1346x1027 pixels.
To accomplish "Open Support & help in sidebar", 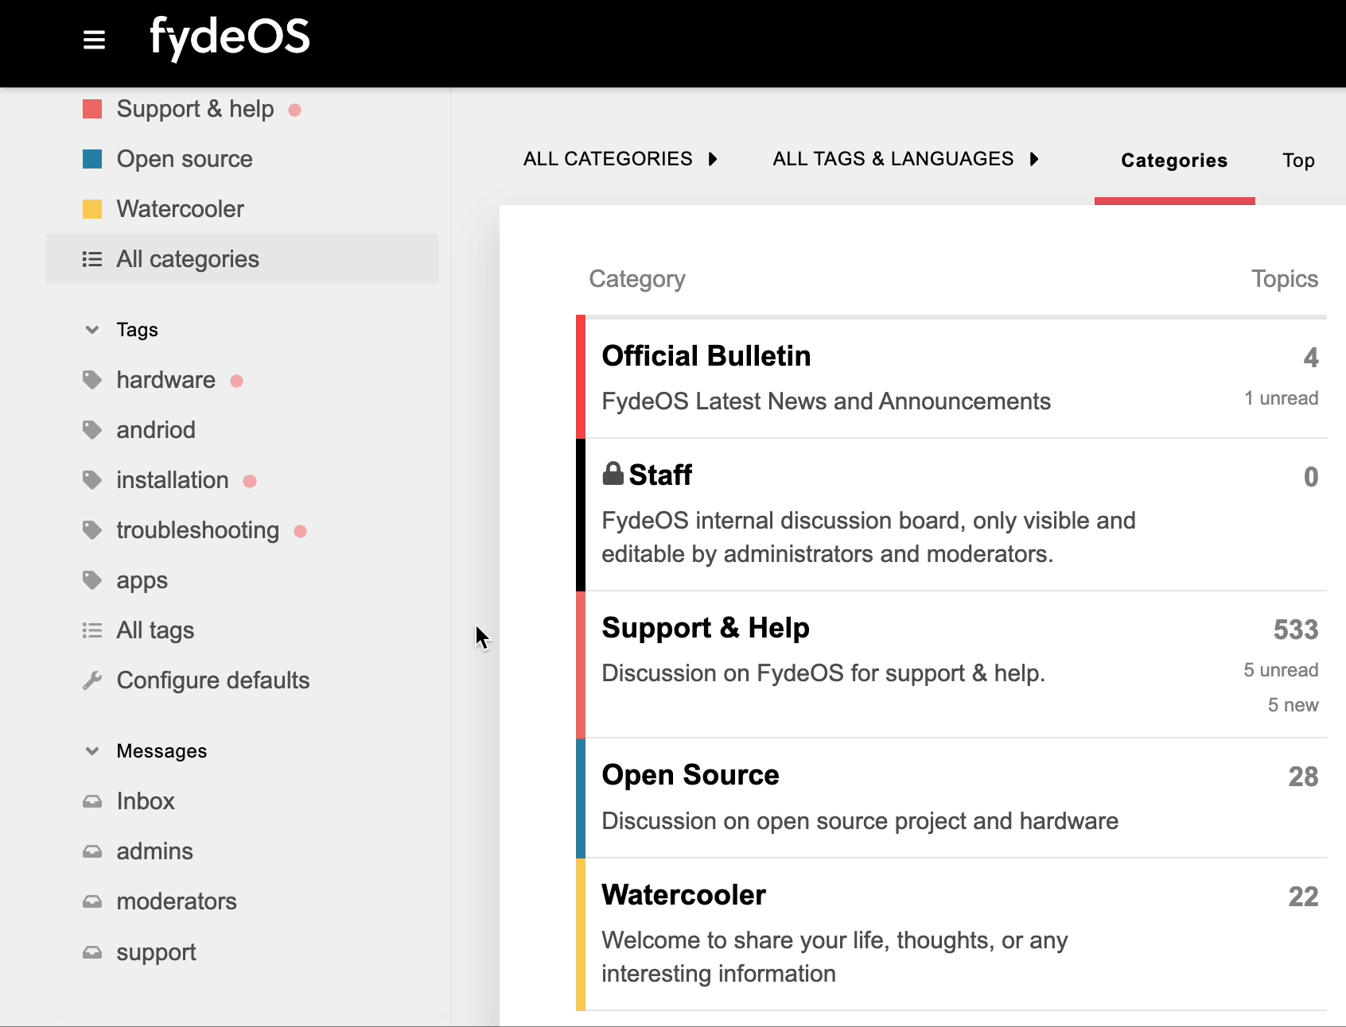I will [195, 109].
